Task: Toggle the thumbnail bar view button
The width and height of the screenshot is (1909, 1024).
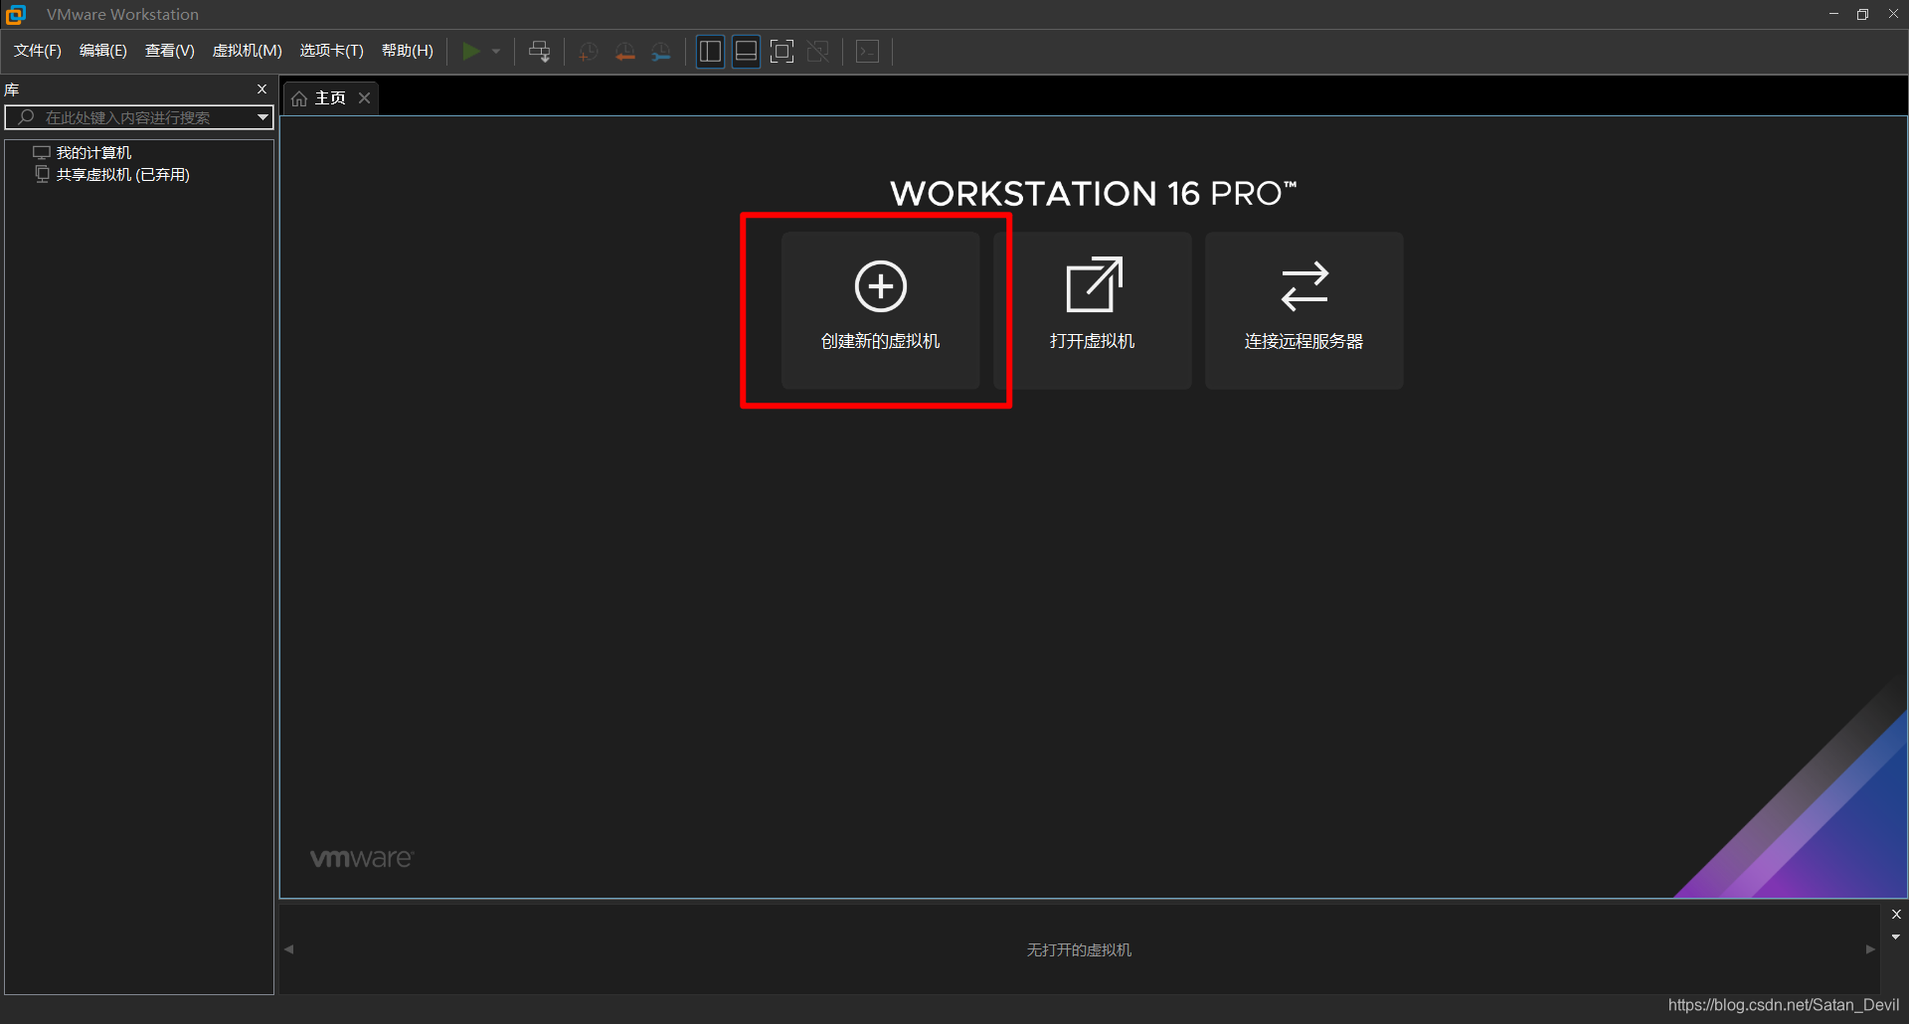Action: [x=746, y=52]
